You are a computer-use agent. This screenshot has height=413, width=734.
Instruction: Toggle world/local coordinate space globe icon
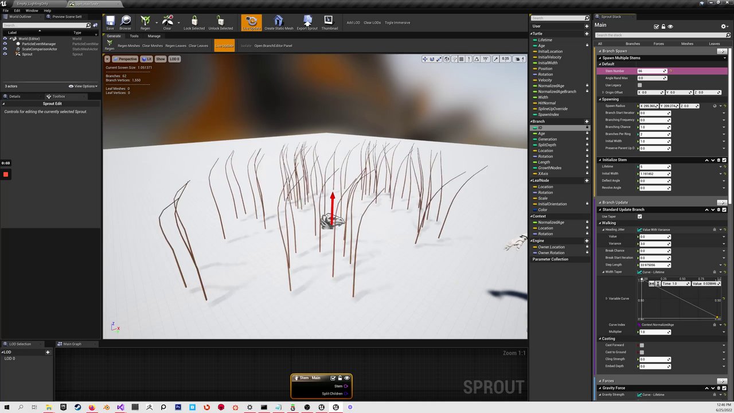447,59
